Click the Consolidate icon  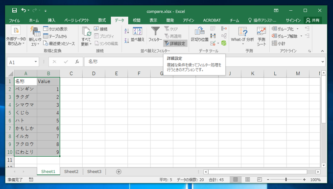pos(224,29)
